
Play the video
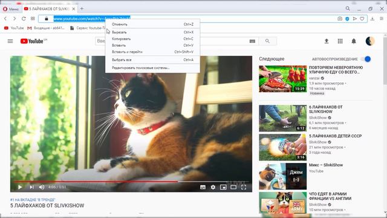pos(20,187)
